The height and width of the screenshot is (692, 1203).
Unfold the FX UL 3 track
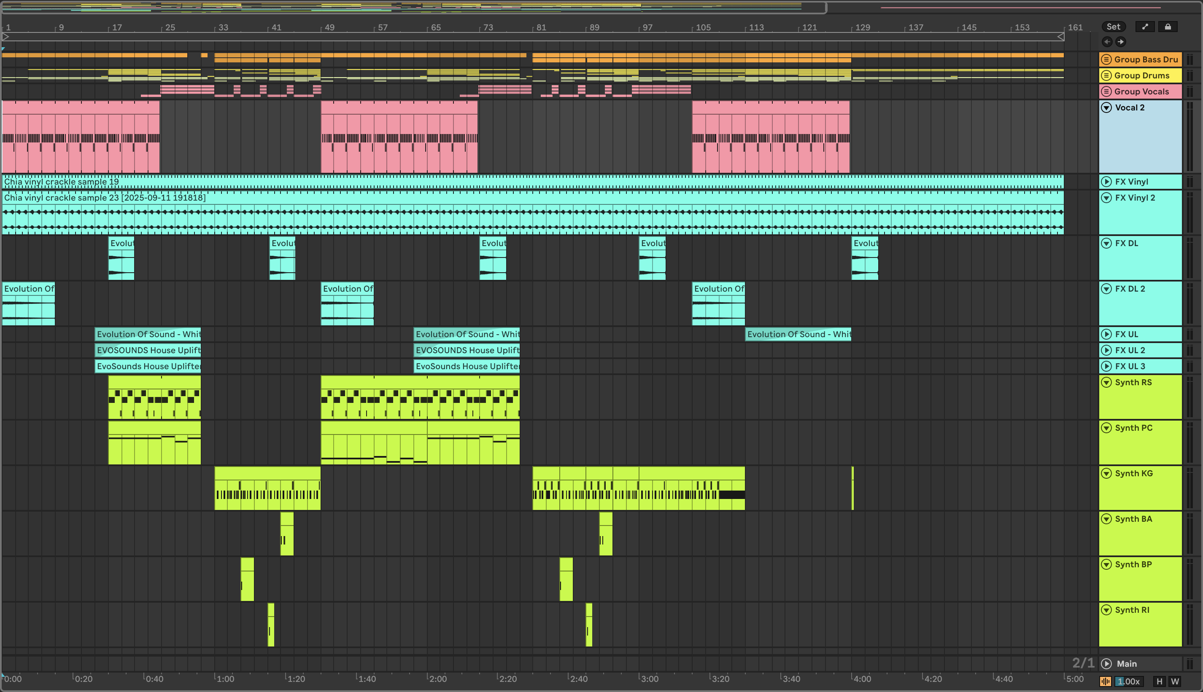point(1106,366)
